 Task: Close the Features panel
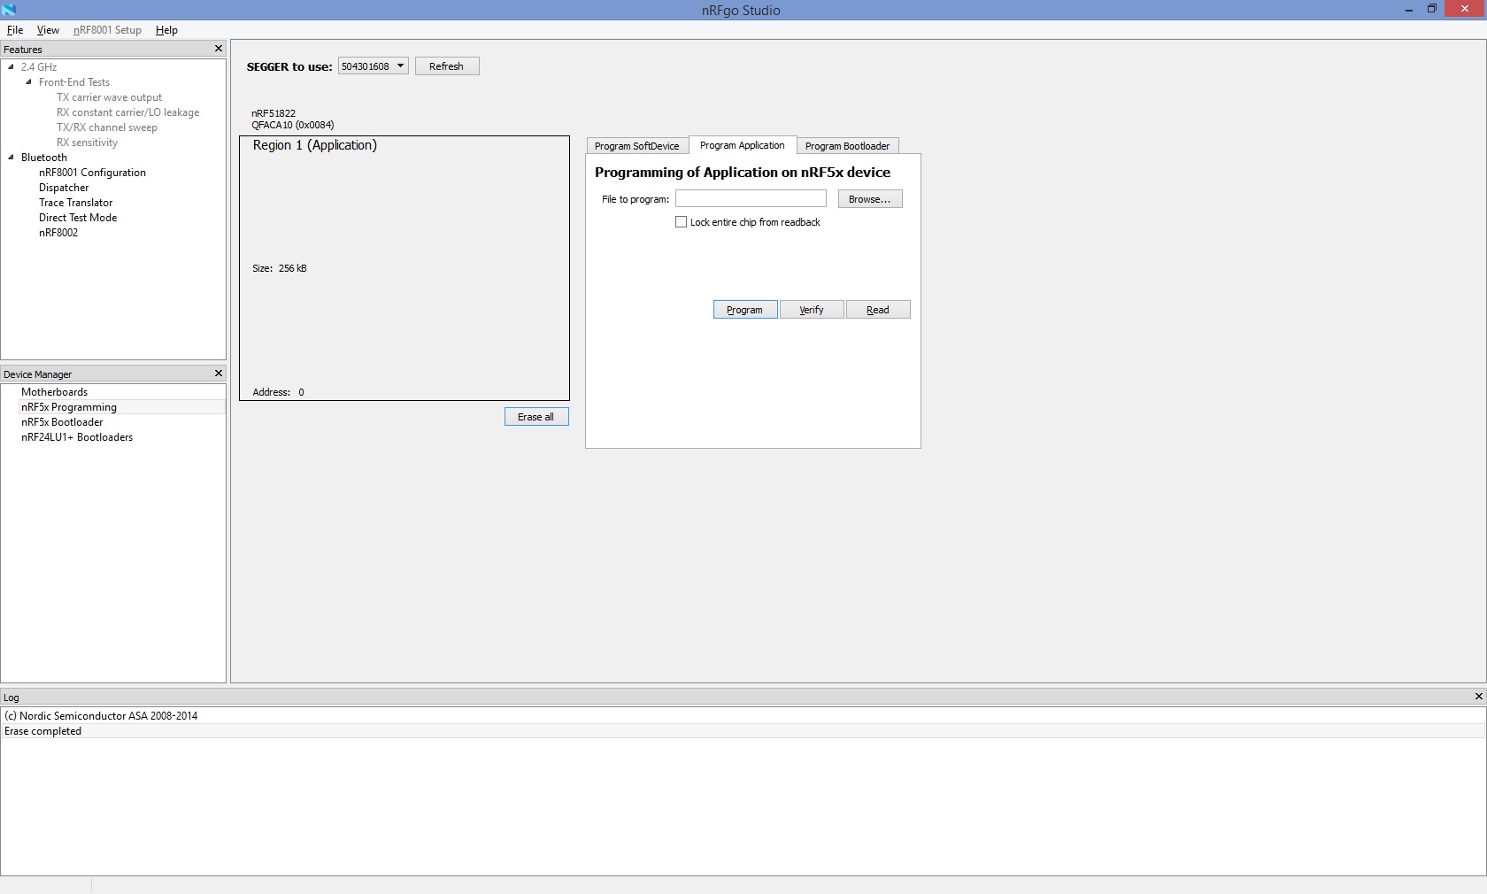(x=219, y=49)
